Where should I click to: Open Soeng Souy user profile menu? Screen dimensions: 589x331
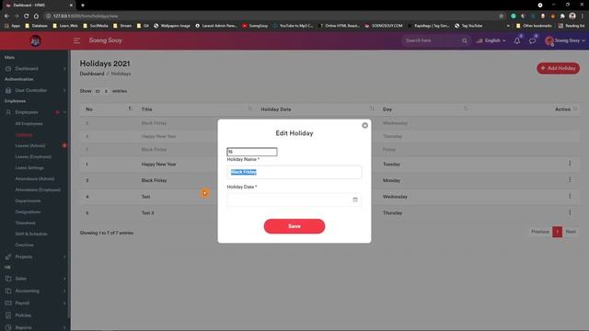[x=565, y=40]
